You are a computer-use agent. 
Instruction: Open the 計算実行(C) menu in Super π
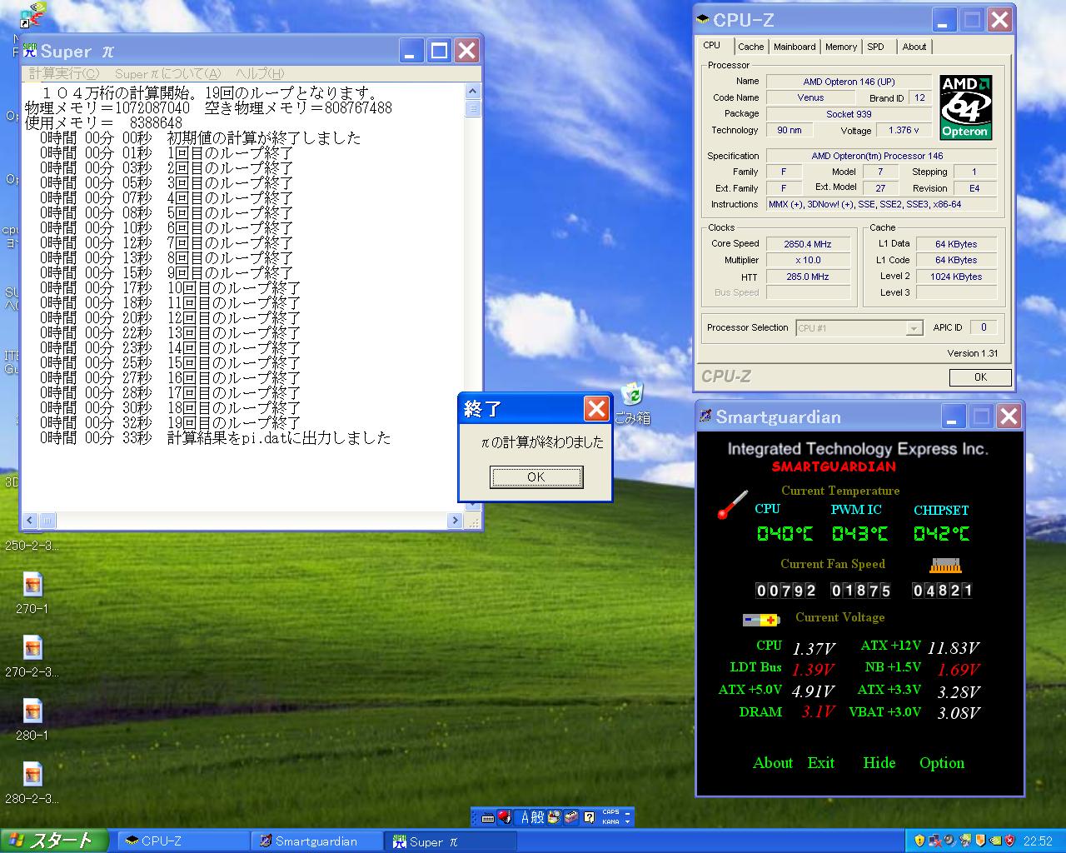click(63, 74)
